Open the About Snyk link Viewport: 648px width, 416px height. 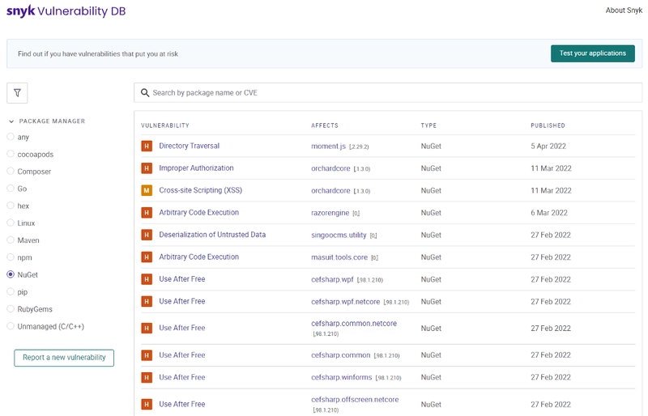[x=624, y=11]
